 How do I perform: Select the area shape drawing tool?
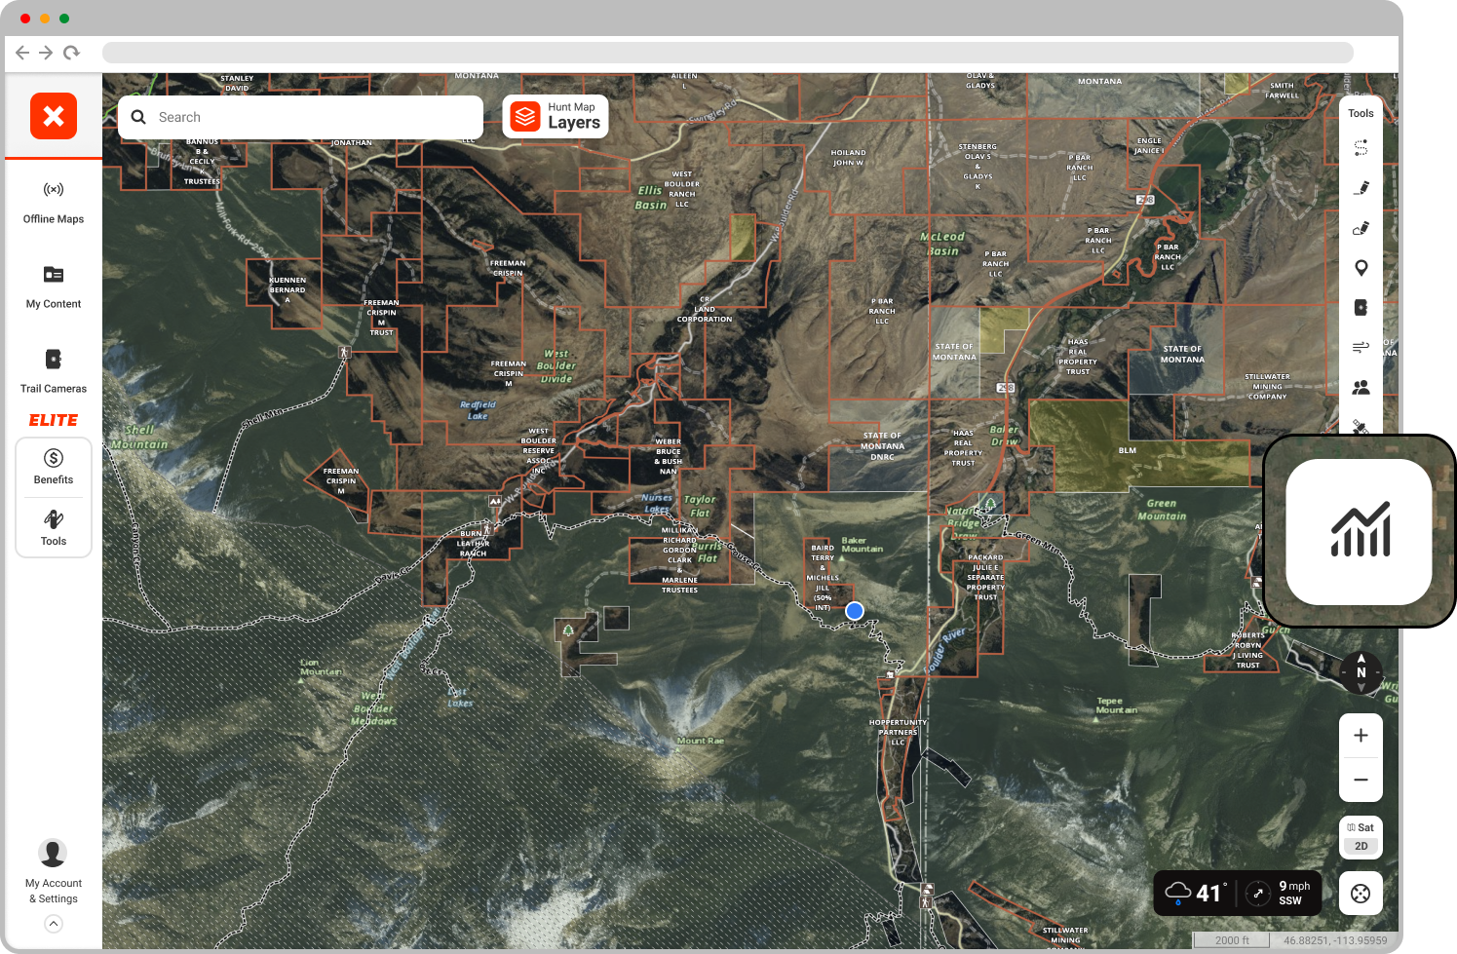[1361, 228]
